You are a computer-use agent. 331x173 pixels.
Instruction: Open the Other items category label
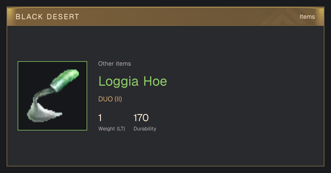point(114,64)
